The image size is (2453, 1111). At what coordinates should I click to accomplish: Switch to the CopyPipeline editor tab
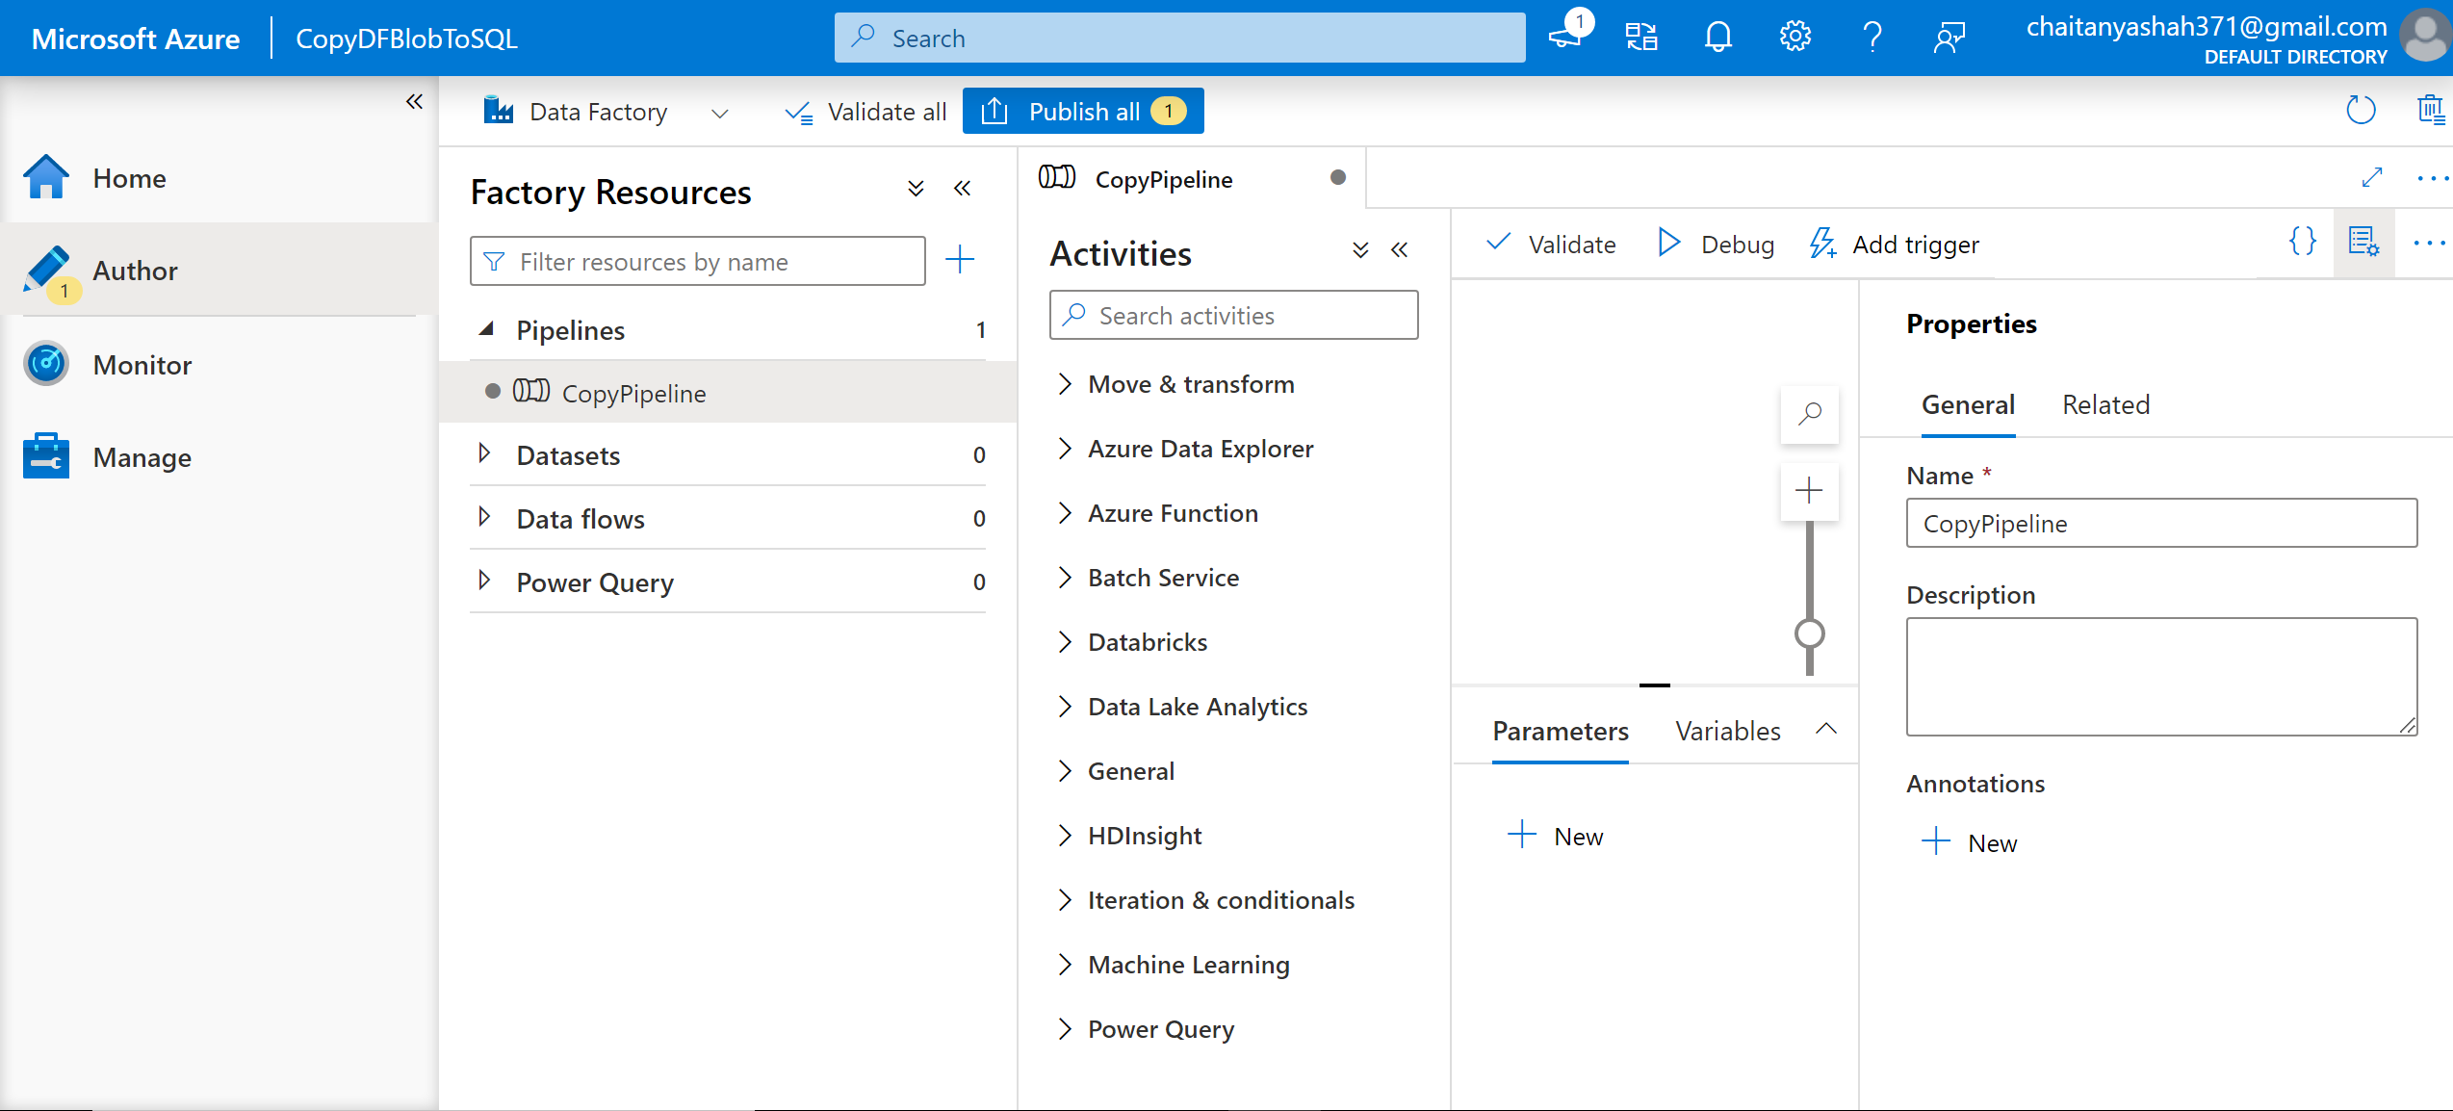pos(1192,179)
